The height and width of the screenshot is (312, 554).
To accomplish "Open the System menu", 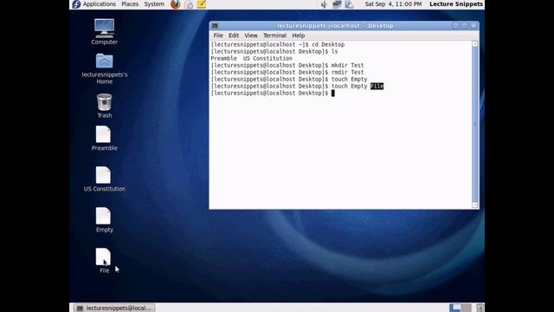I will pos(154,4).
